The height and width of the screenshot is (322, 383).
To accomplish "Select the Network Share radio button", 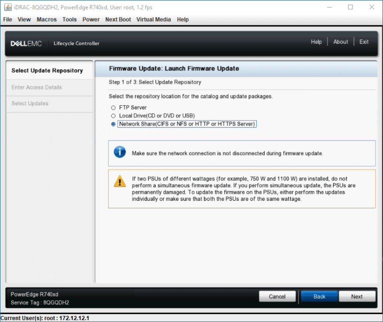I will pos(113,124).
